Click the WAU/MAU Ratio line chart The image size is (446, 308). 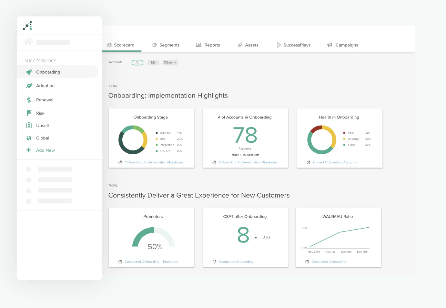point(336,240)
